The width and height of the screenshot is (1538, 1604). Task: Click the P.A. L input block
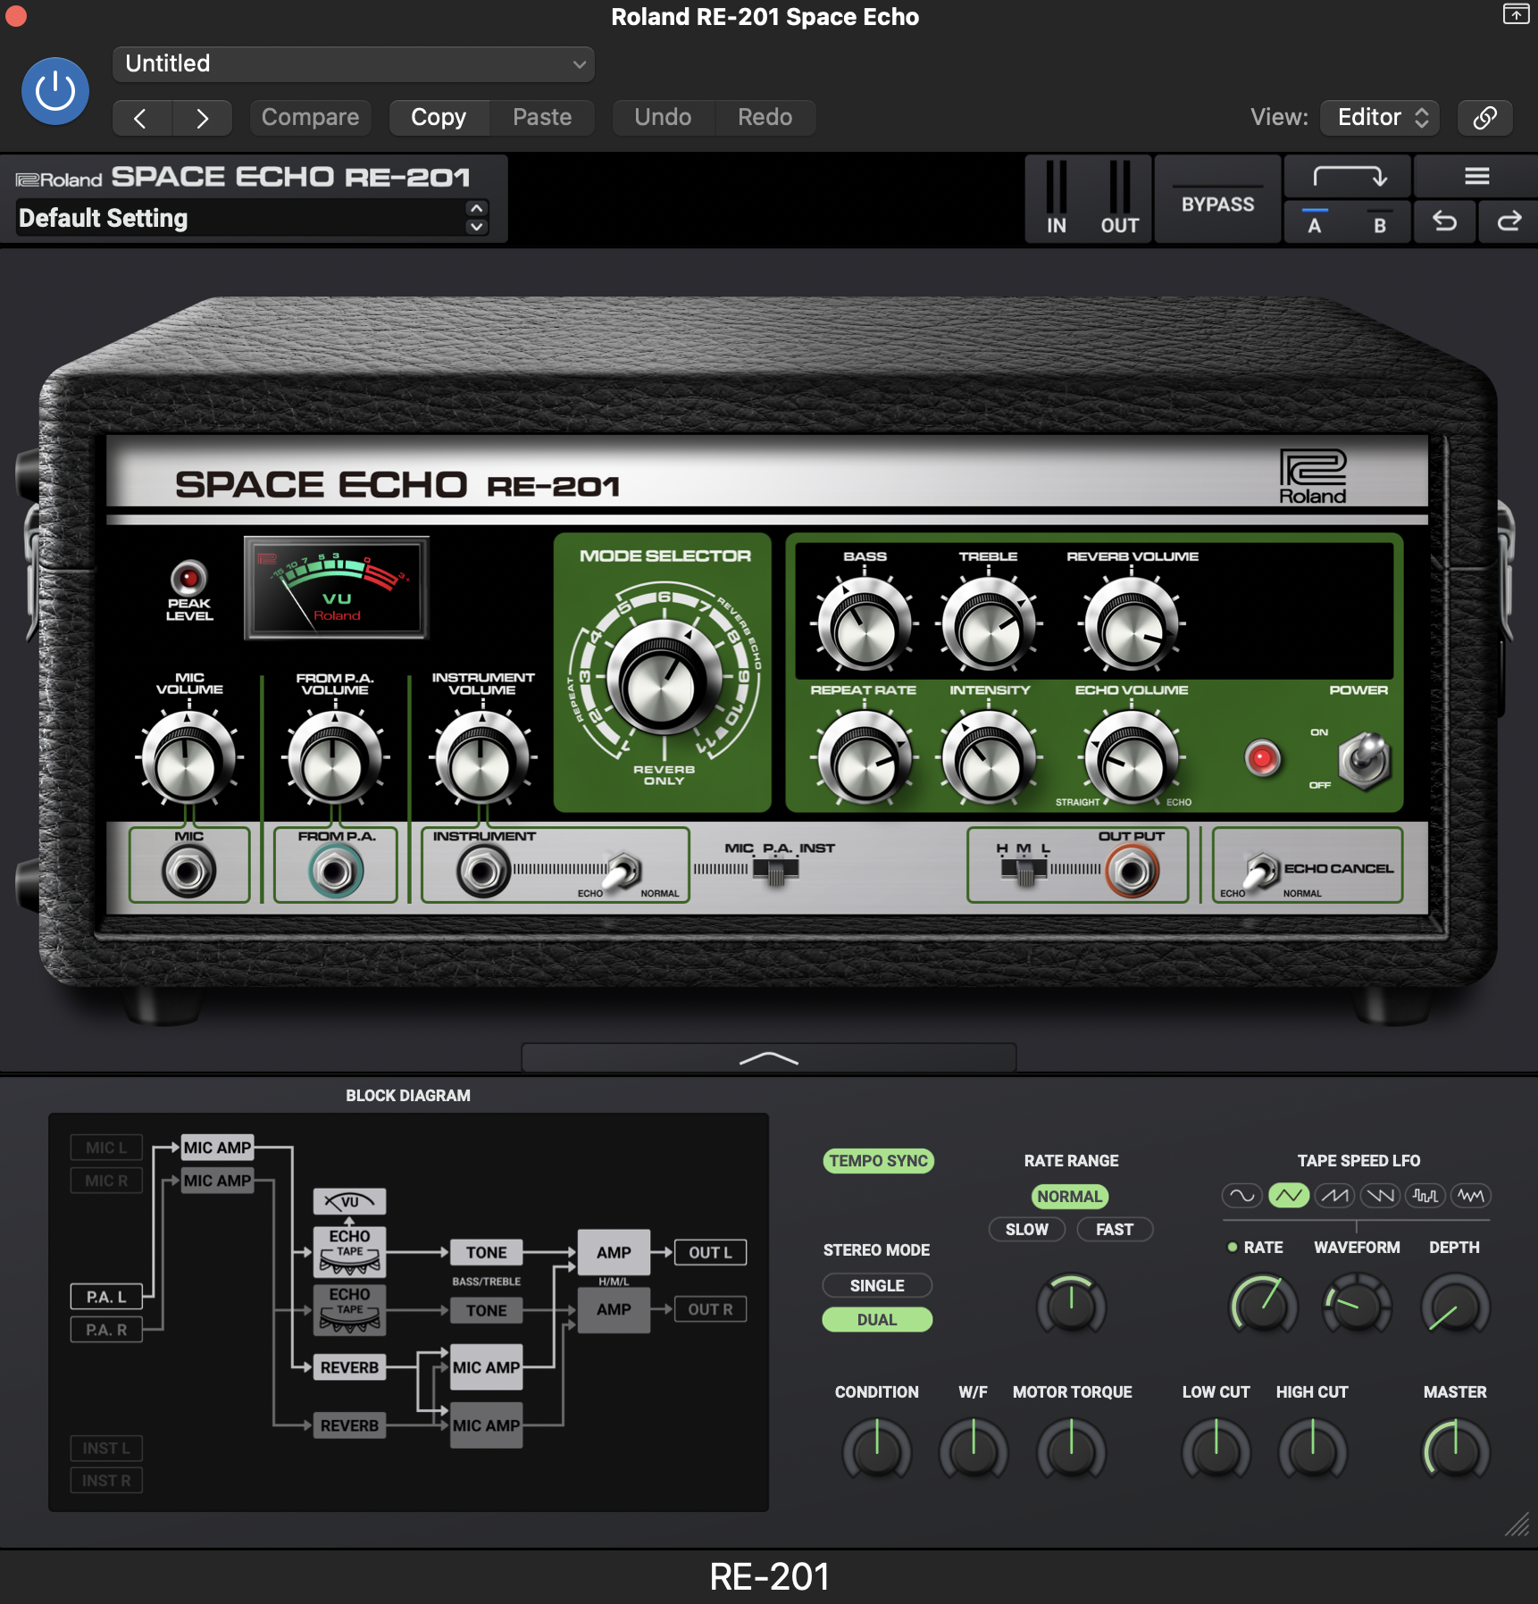106,1297
